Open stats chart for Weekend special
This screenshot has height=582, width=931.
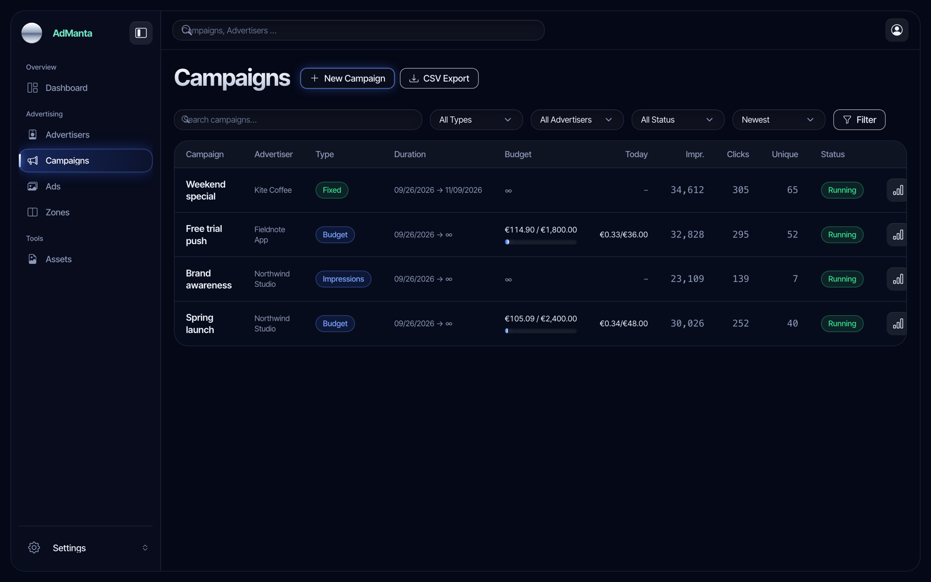click(x=898, y=190)
